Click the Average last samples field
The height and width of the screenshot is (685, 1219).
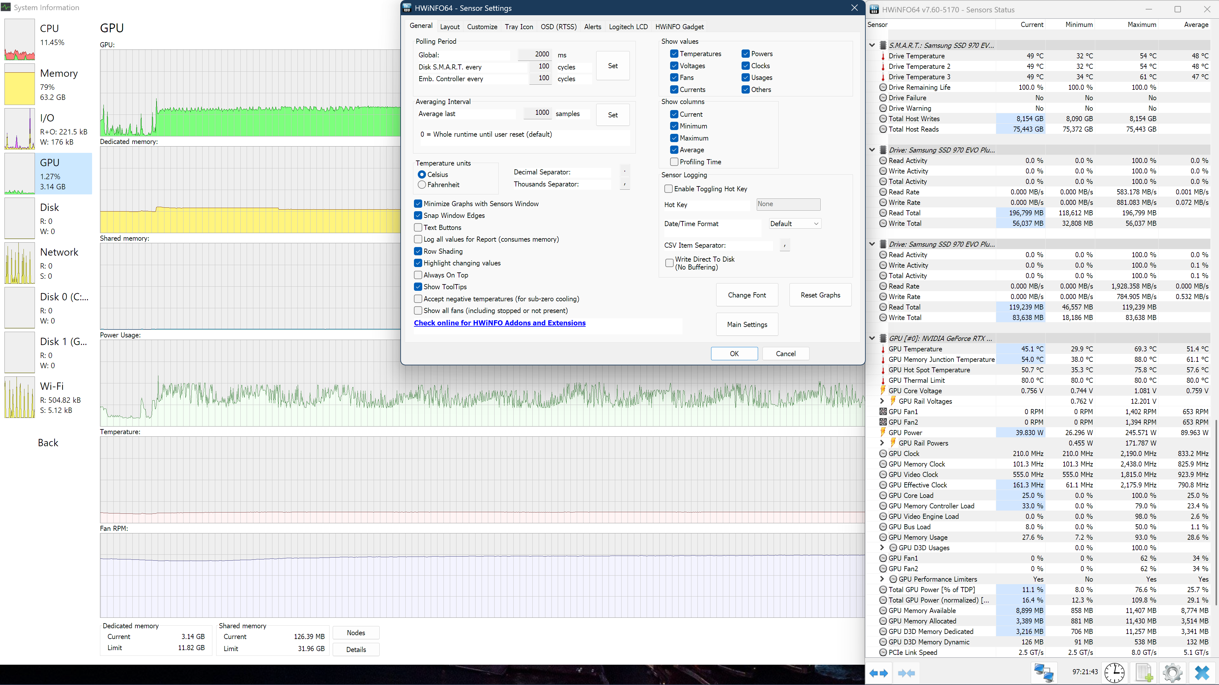537,113
